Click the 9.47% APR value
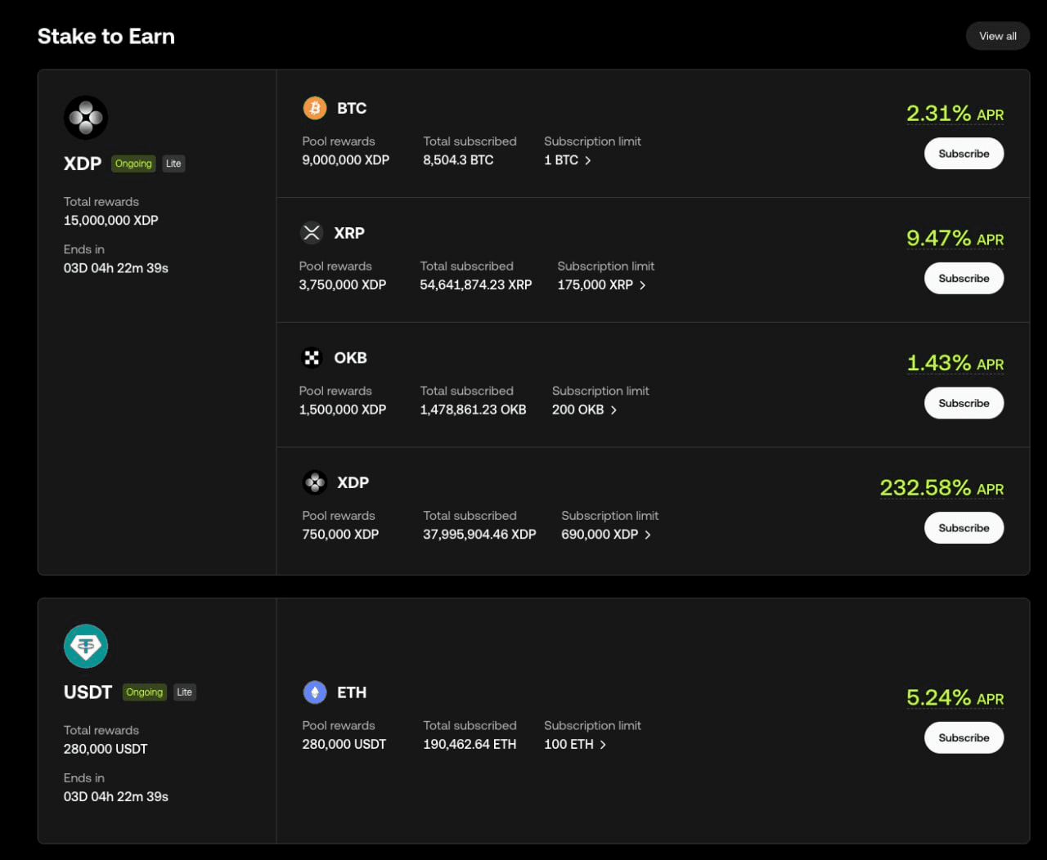1047x860 pixels. click(x=955, y=238)
